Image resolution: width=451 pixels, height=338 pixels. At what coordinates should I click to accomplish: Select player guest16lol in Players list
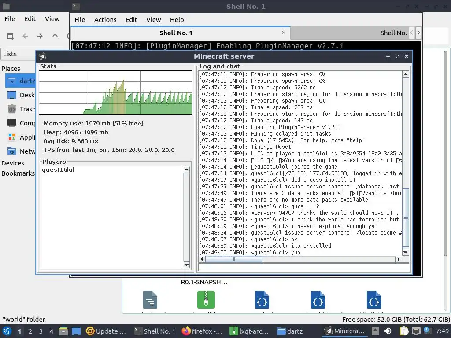coord(58,169)
